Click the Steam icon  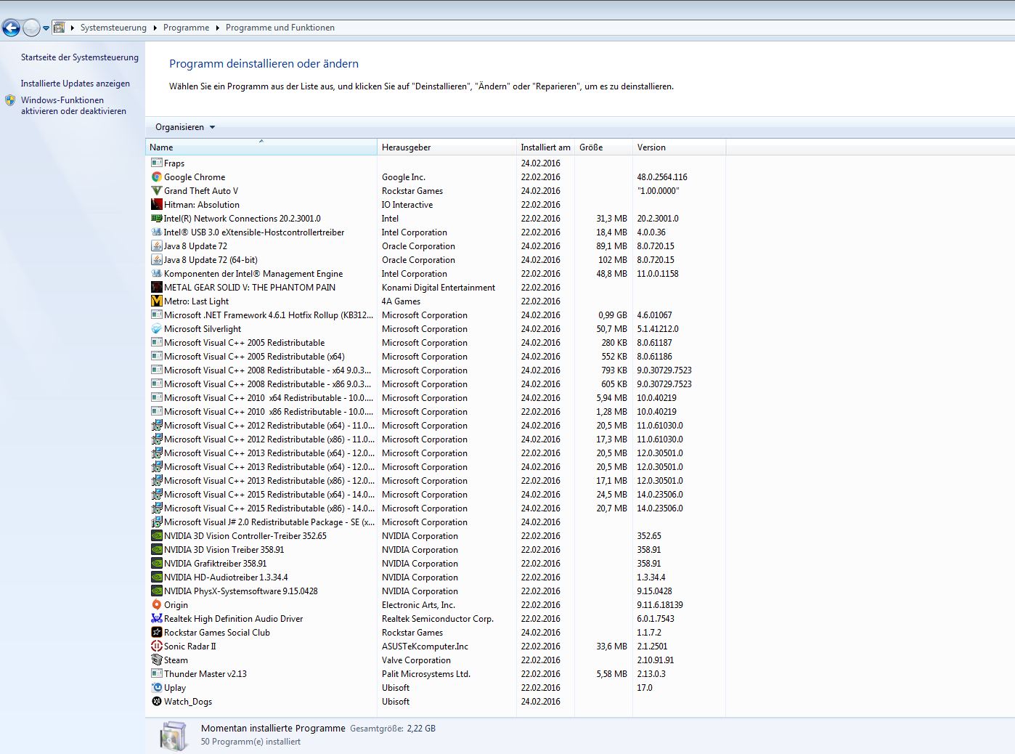coord(156,660)
